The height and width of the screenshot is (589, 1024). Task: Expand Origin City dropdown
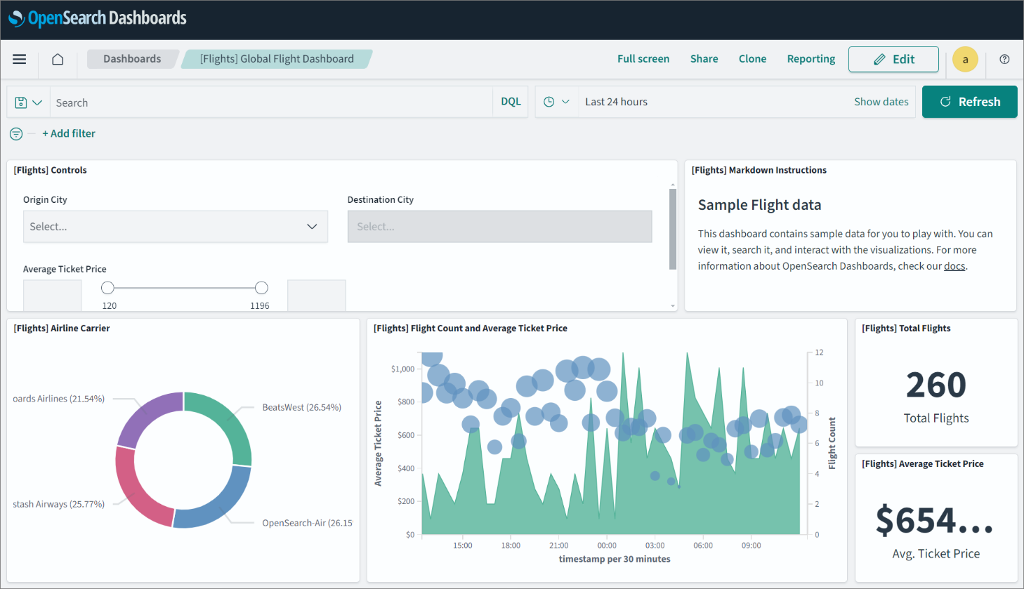tap(176, 227)
